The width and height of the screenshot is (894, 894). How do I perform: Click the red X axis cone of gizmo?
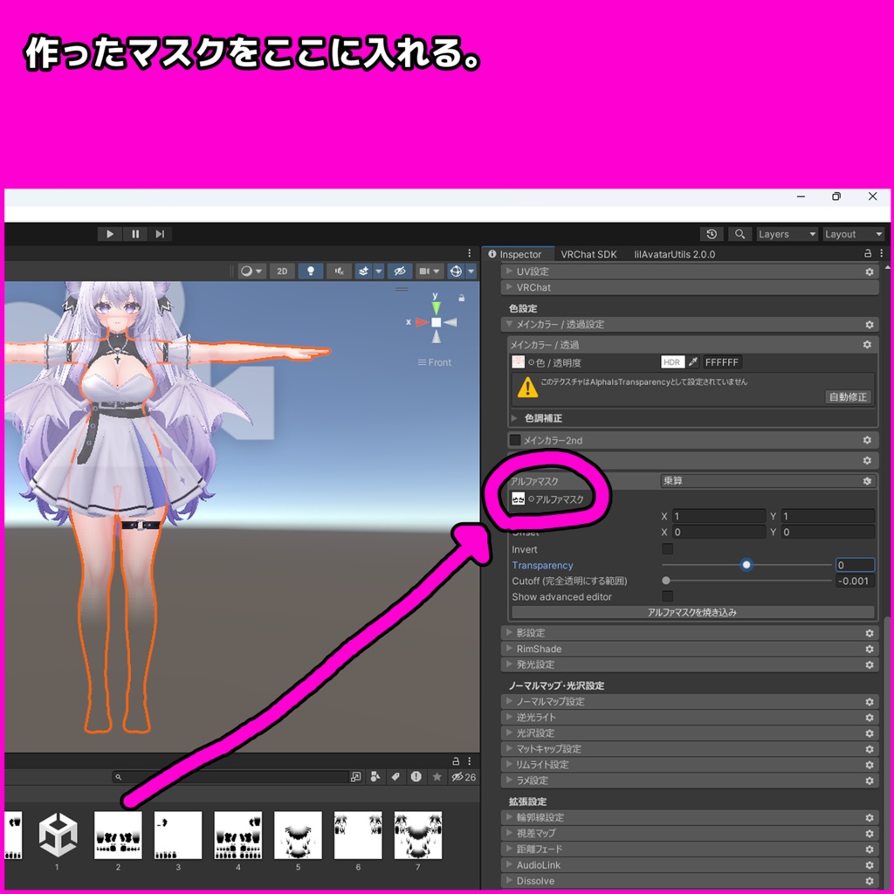tap(422, 322)
